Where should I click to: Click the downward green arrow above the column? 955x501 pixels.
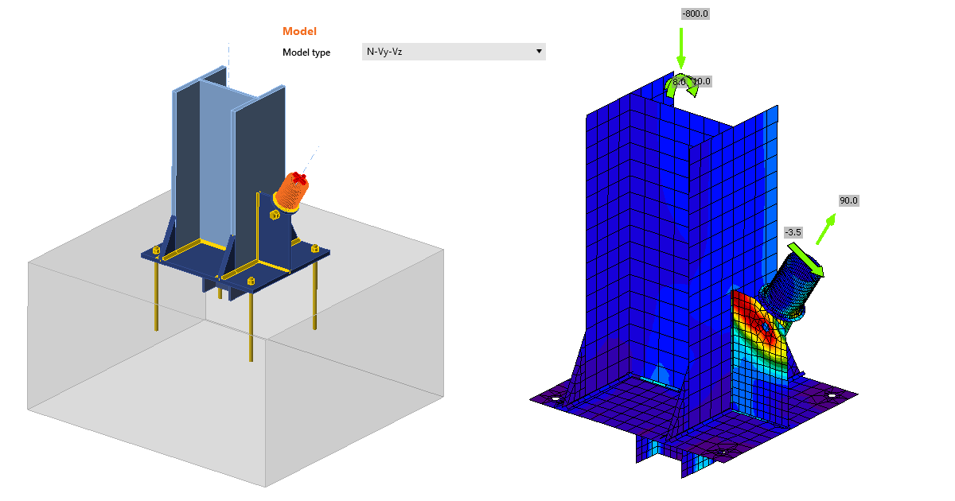680,48
